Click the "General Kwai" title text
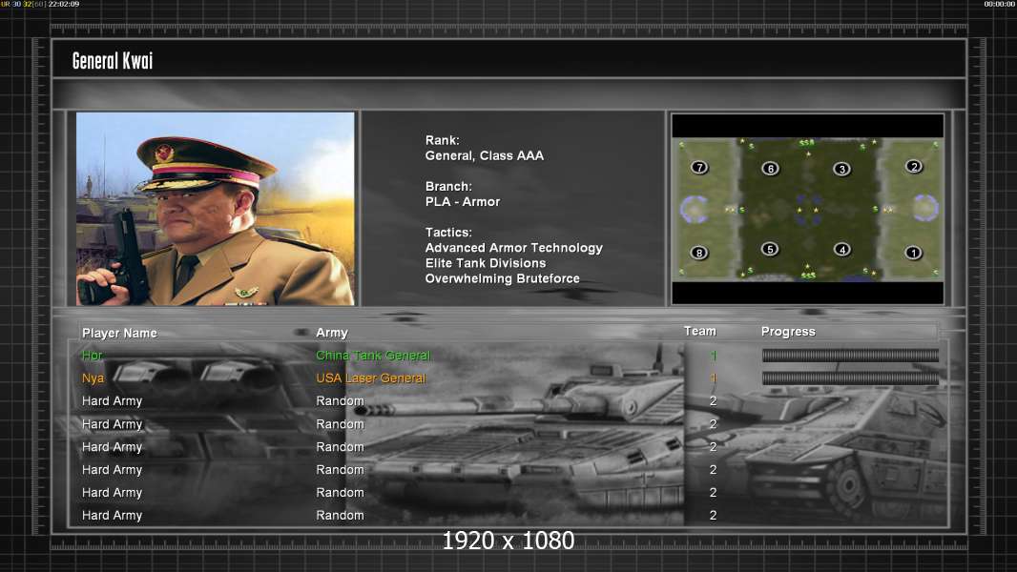The image size is (1017, 572). coord(113,61)
